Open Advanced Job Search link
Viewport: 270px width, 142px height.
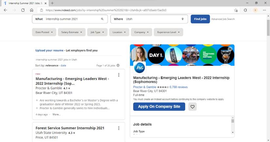(223, 19)
